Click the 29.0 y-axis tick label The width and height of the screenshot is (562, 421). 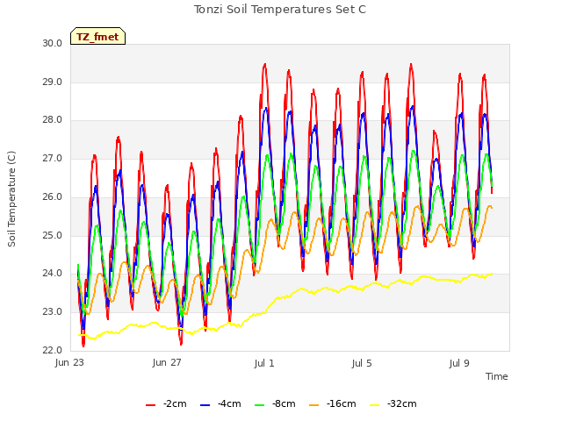[x=53, y=82]
